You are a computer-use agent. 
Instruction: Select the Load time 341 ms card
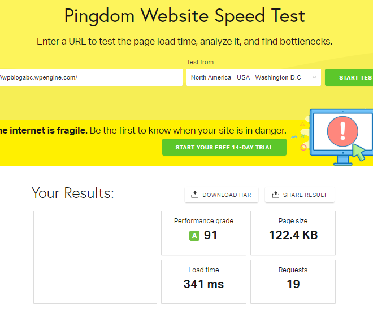203,282
